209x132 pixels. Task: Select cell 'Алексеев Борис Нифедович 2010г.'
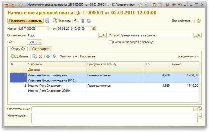point(57,80)
